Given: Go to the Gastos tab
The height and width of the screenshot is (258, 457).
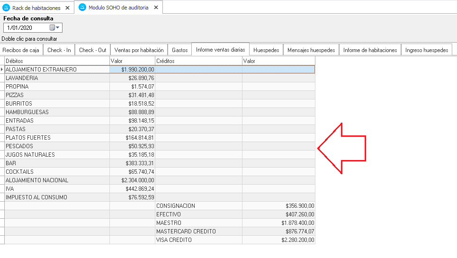Looking at the screenshot, I should pos(180,50).
